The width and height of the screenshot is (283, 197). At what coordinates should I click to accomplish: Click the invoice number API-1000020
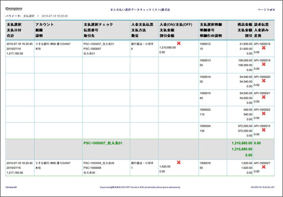click(262, 77)
